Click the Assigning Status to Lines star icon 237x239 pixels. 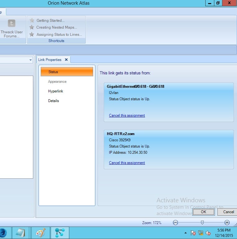[32, 34]
